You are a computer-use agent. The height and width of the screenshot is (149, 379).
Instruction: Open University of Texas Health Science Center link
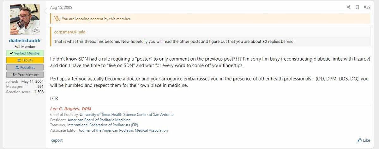126,115
